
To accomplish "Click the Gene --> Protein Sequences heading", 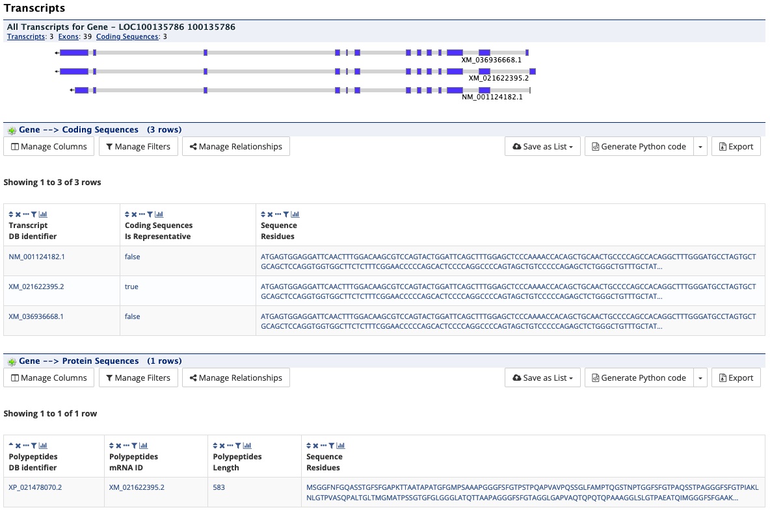I will [x=100, y=361].
